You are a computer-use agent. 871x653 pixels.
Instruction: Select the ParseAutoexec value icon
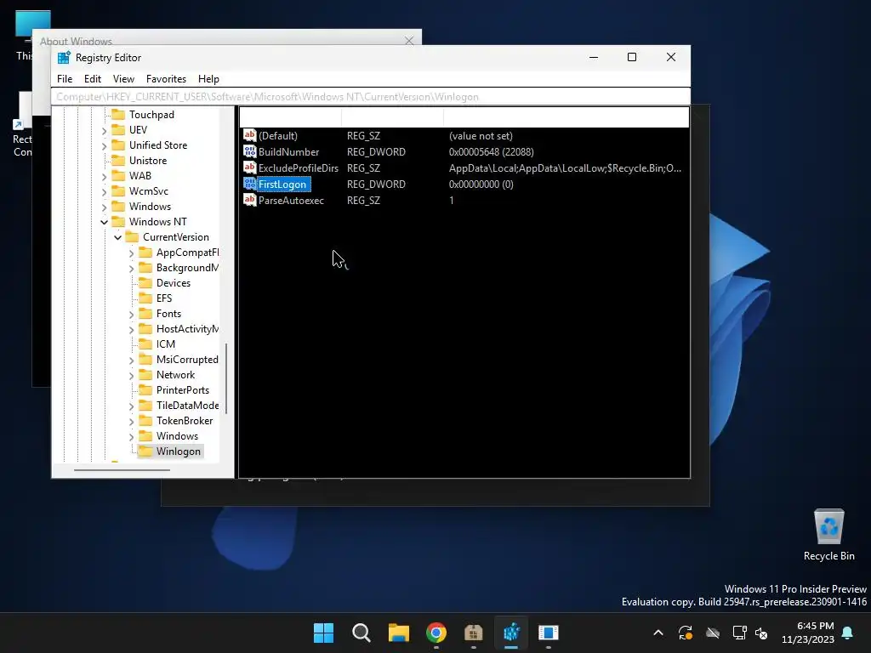point(249,200)
